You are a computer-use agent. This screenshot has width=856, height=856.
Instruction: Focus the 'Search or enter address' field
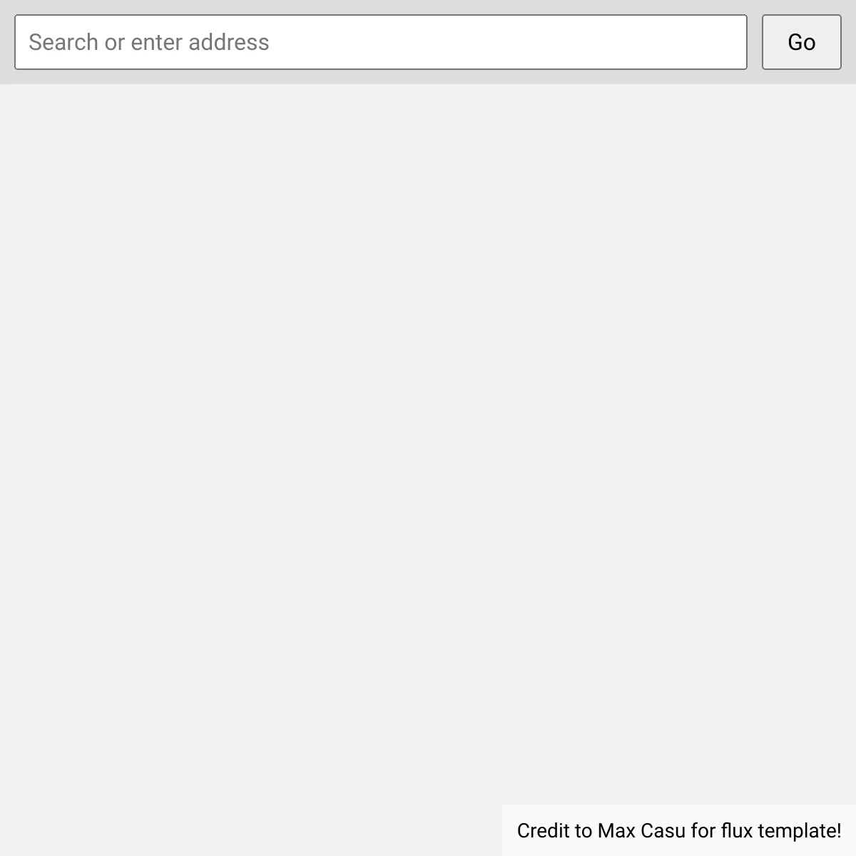pyautogui.click(x=381, y=42)
